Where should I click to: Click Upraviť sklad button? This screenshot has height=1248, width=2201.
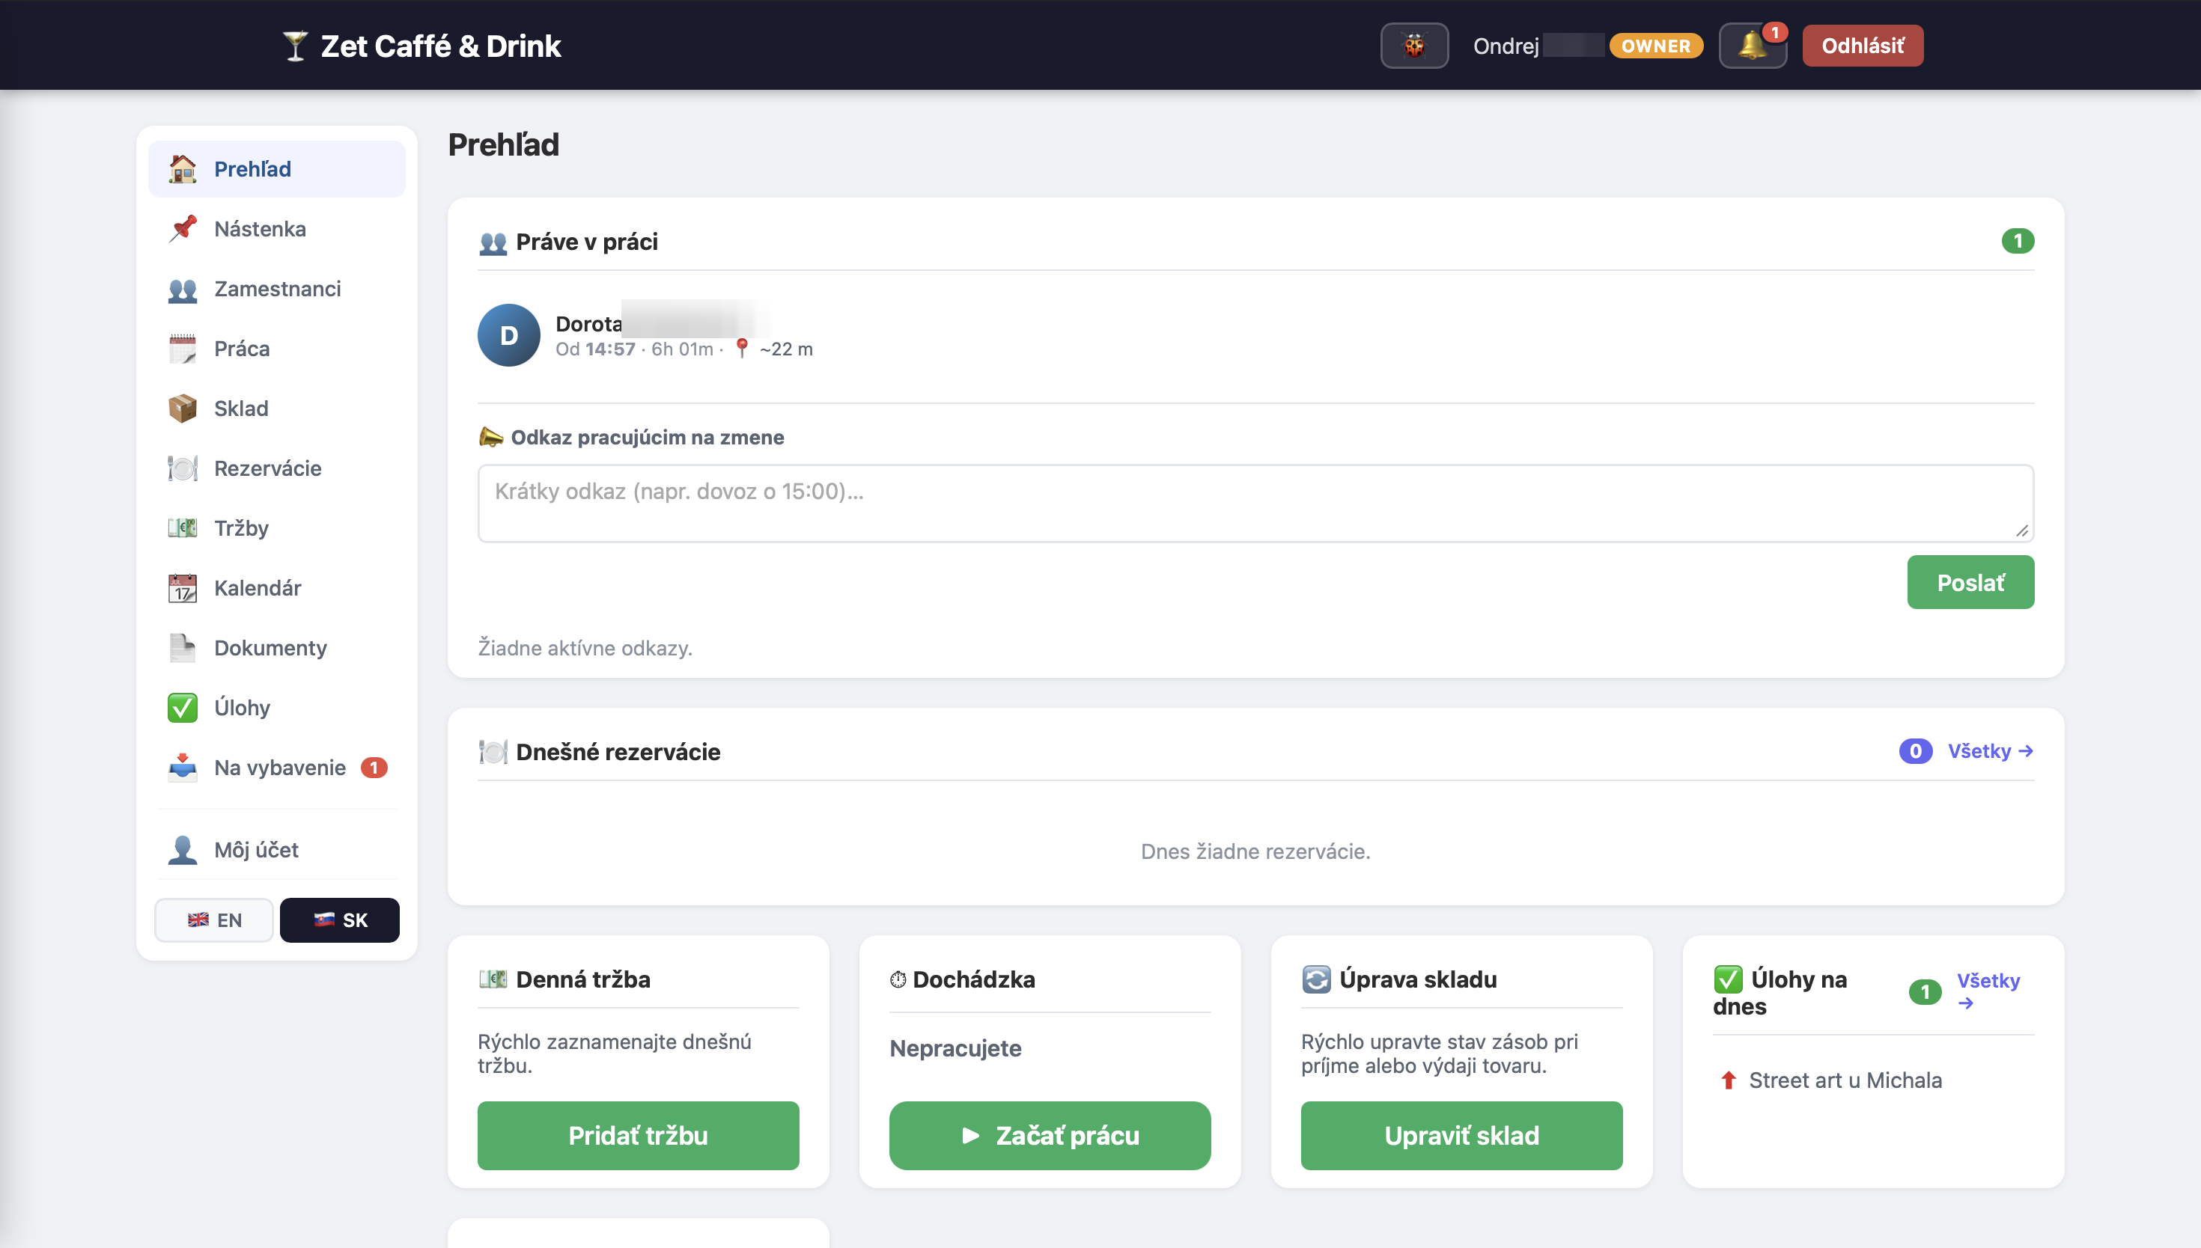tap(1461, 1136)
